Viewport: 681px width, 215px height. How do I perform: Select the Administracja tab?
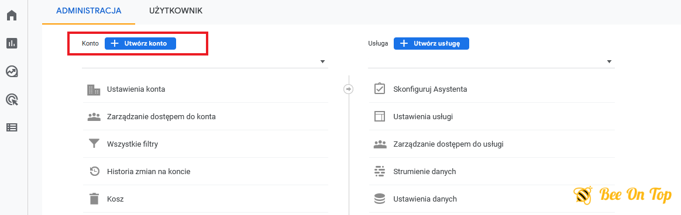pos(88,11)
